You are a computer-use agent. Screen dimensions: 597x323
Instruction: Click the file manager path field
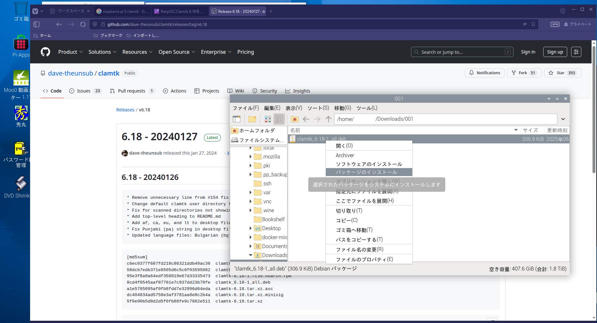pyautogui.click(x=446, y=119)
